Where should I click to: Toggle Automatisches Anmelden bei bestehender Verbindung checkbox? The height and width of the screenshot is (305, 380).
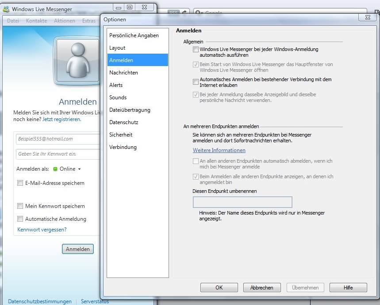point(196,82)
